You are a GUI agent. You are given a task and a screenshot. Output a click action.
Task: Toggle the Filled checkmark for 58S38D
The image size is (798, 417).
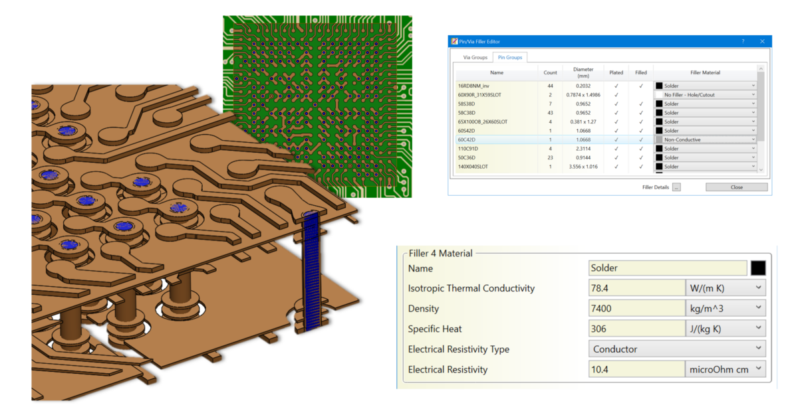tap(640, 104)
